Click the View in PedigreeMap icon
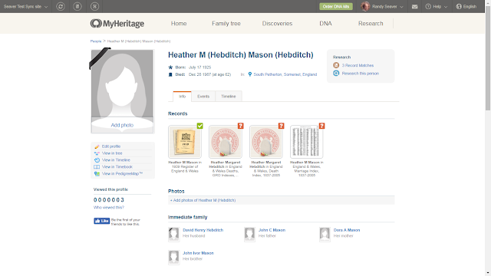Image resolution: width=491 pixels, height=276 pixels. click(x=97, y=174)
